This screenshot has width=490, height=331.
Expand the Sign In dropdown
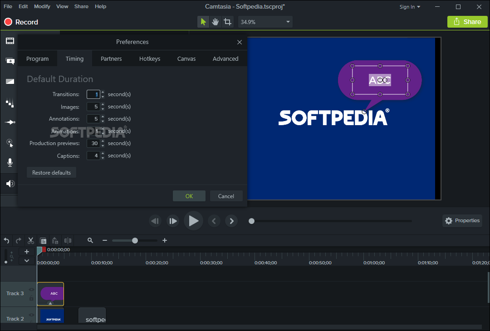click(410, 7)
